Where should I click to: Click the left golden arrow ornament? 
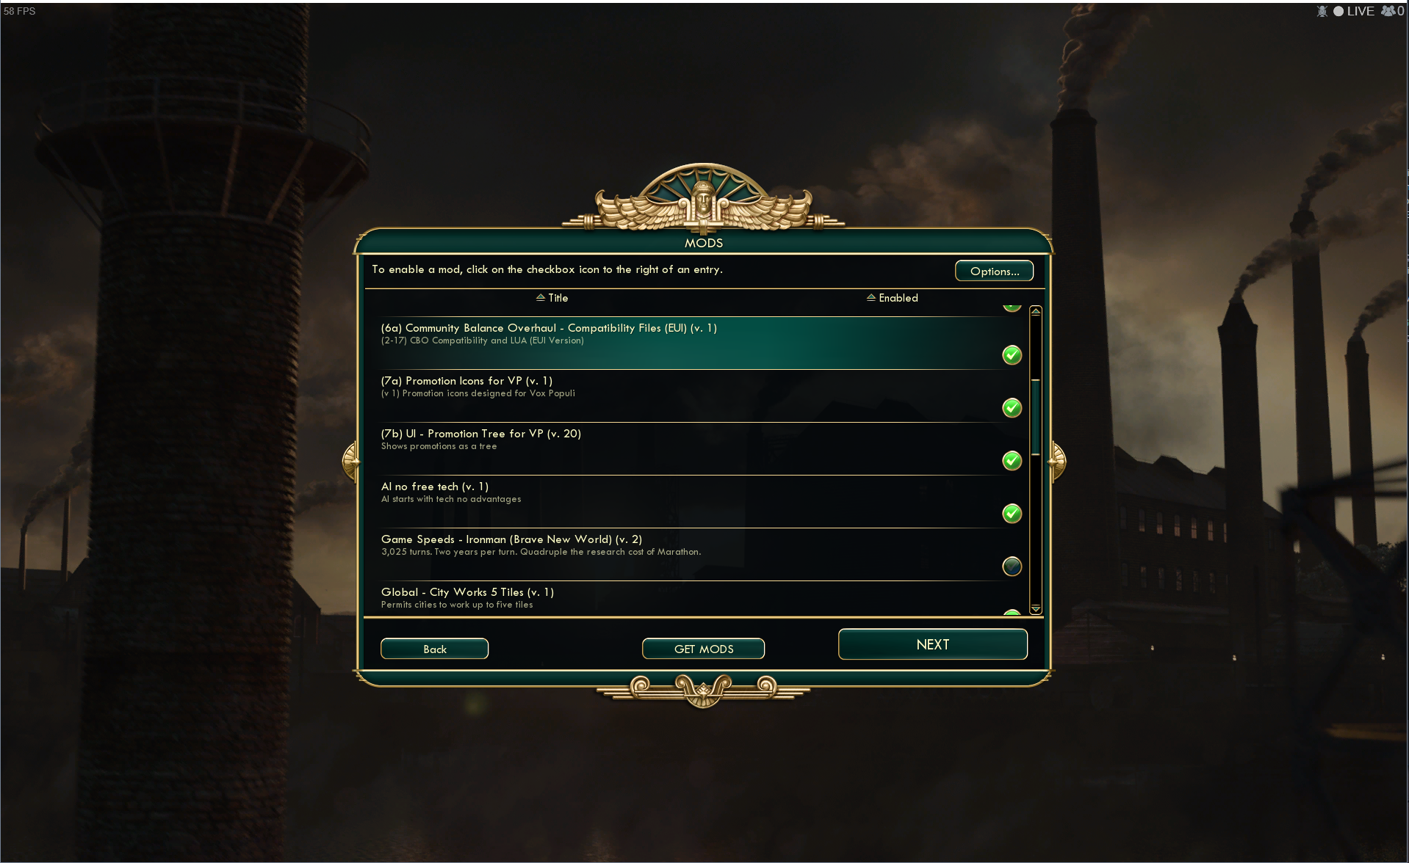coord(351,461)
